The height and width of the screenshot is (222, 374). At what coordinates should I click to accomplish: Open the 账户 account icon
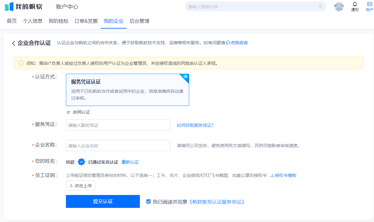(369, 6)
